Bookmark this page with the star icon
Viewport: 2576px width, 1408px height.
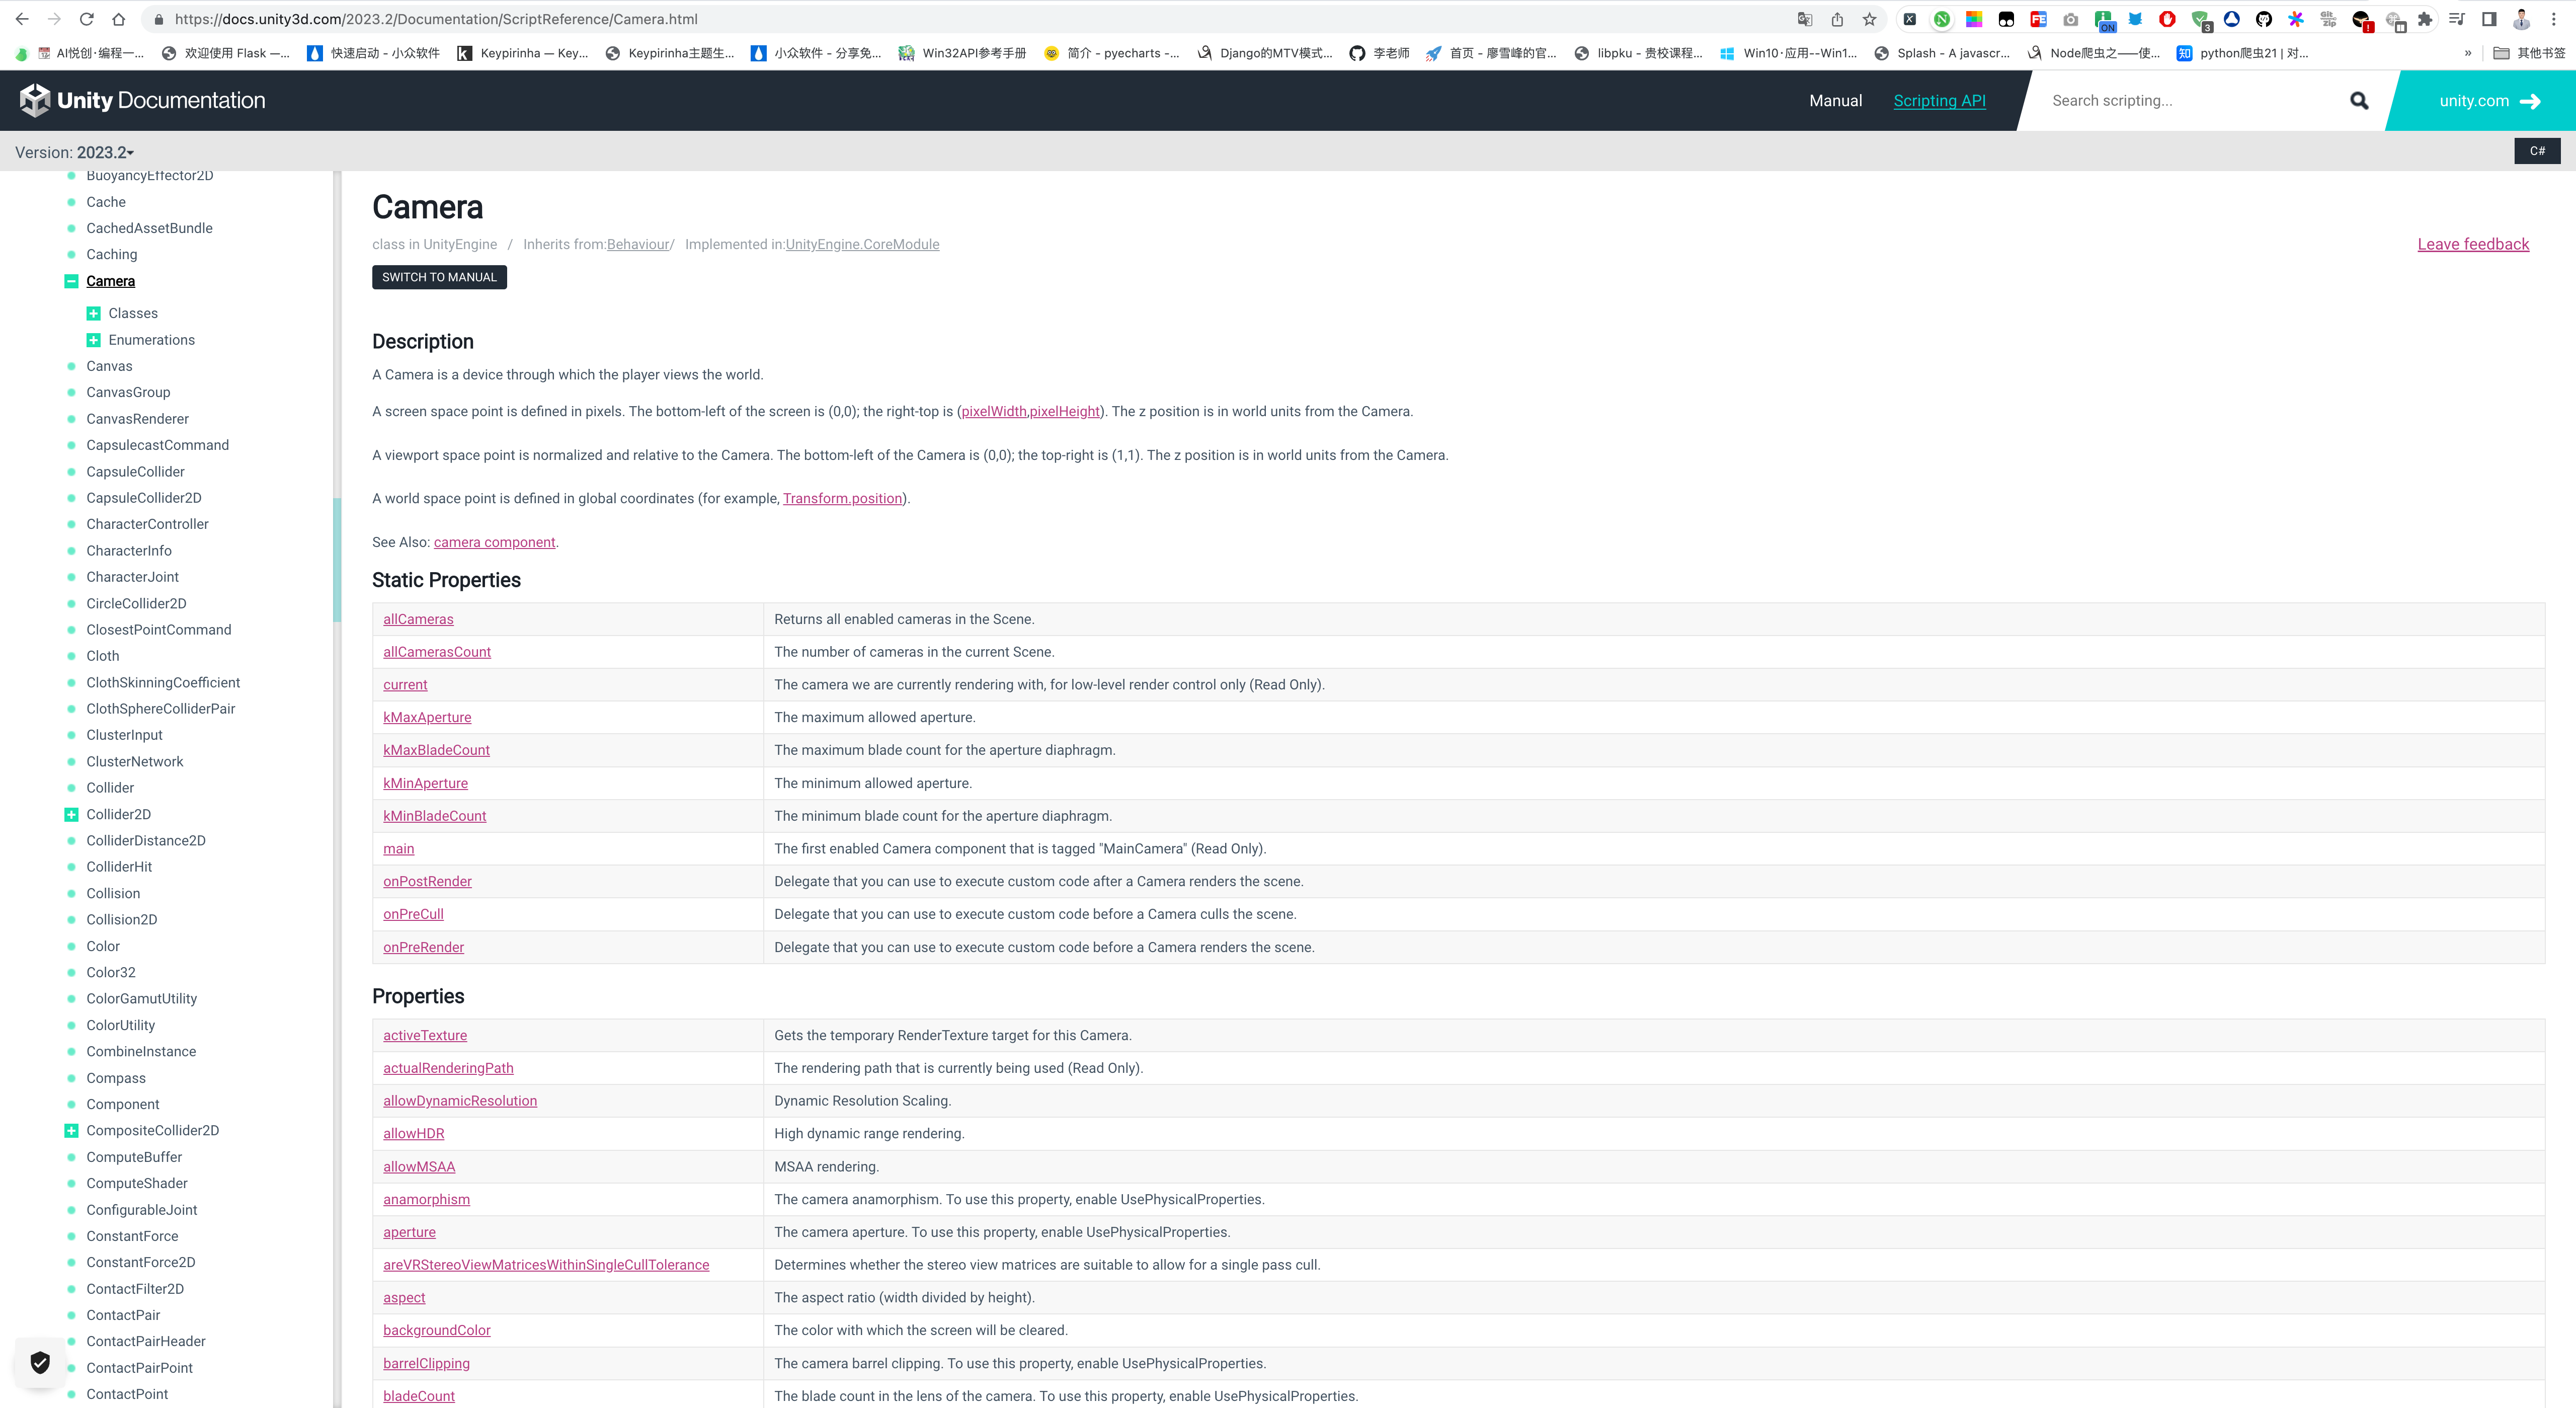coord(1869,19)
